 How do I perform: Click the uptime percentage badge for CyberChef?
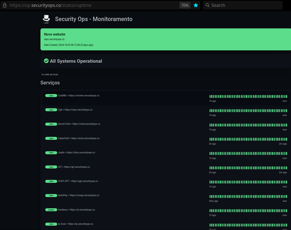point(51,139)
